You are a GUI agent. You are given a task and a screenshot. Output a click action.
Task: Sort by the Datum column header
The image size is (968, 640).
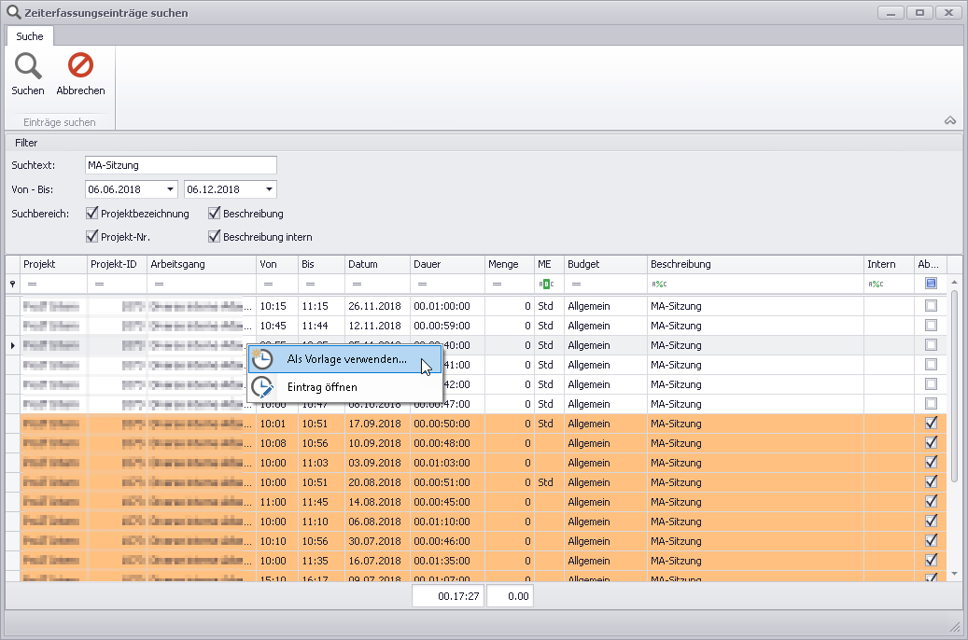[x=376, y=264]
